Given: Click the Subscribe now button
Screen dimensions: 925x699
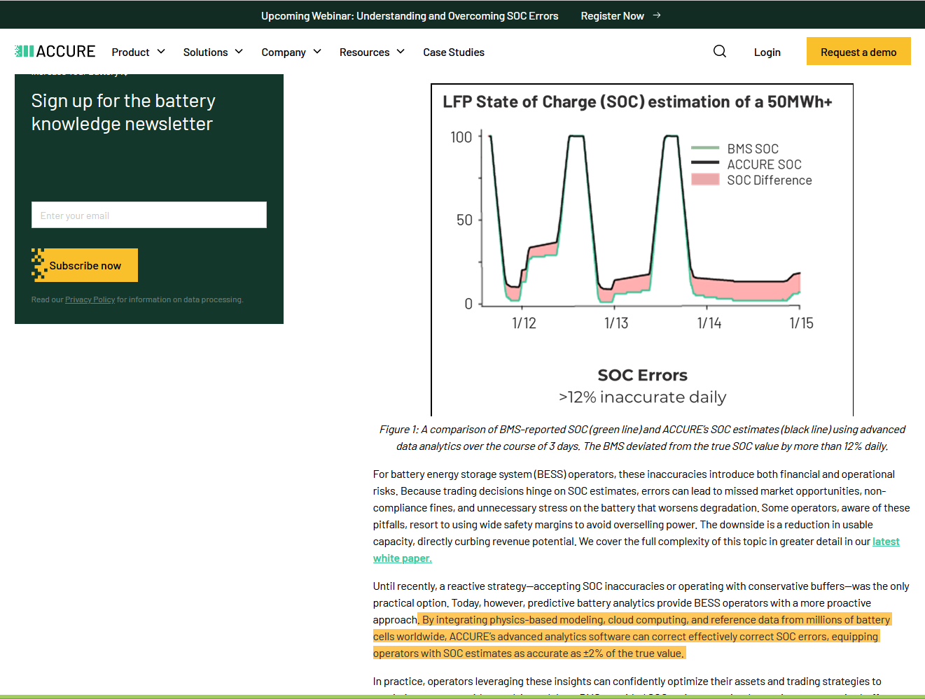Looking at the screenshot, I should [x=85, y=265].
